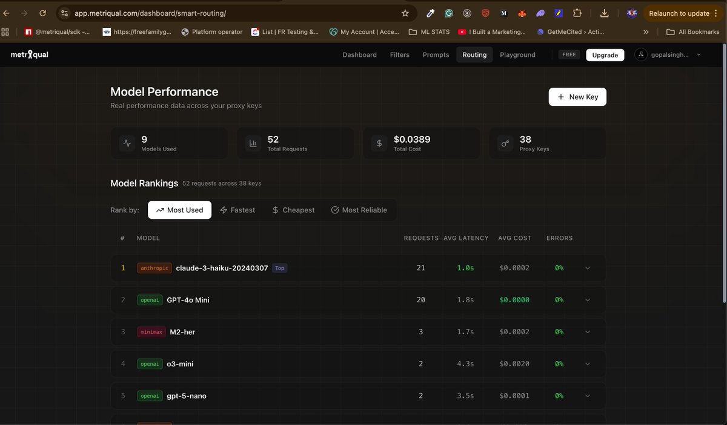
Task: Click the Top badge beside claude-3-haiku
Action: click(279, 268)
